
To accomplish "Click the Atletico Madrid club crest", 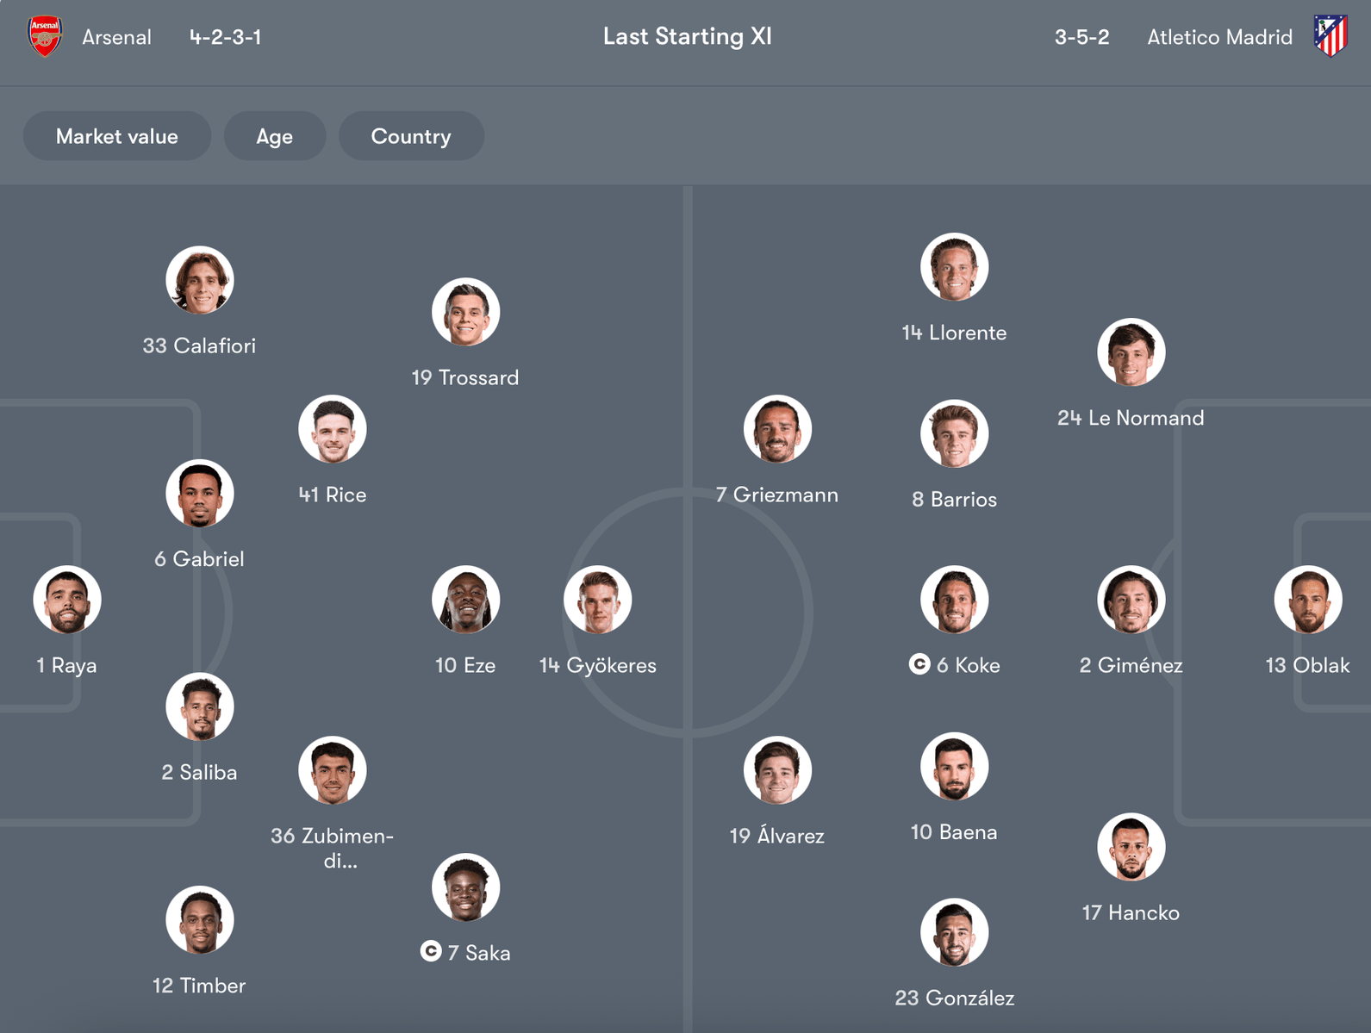I will tap(1330, 36).
